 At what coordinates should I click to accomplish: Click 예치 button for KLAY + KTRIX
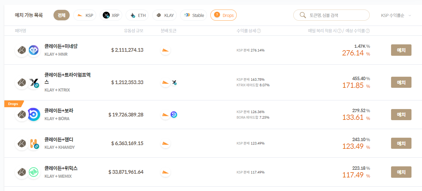(401, 82)
